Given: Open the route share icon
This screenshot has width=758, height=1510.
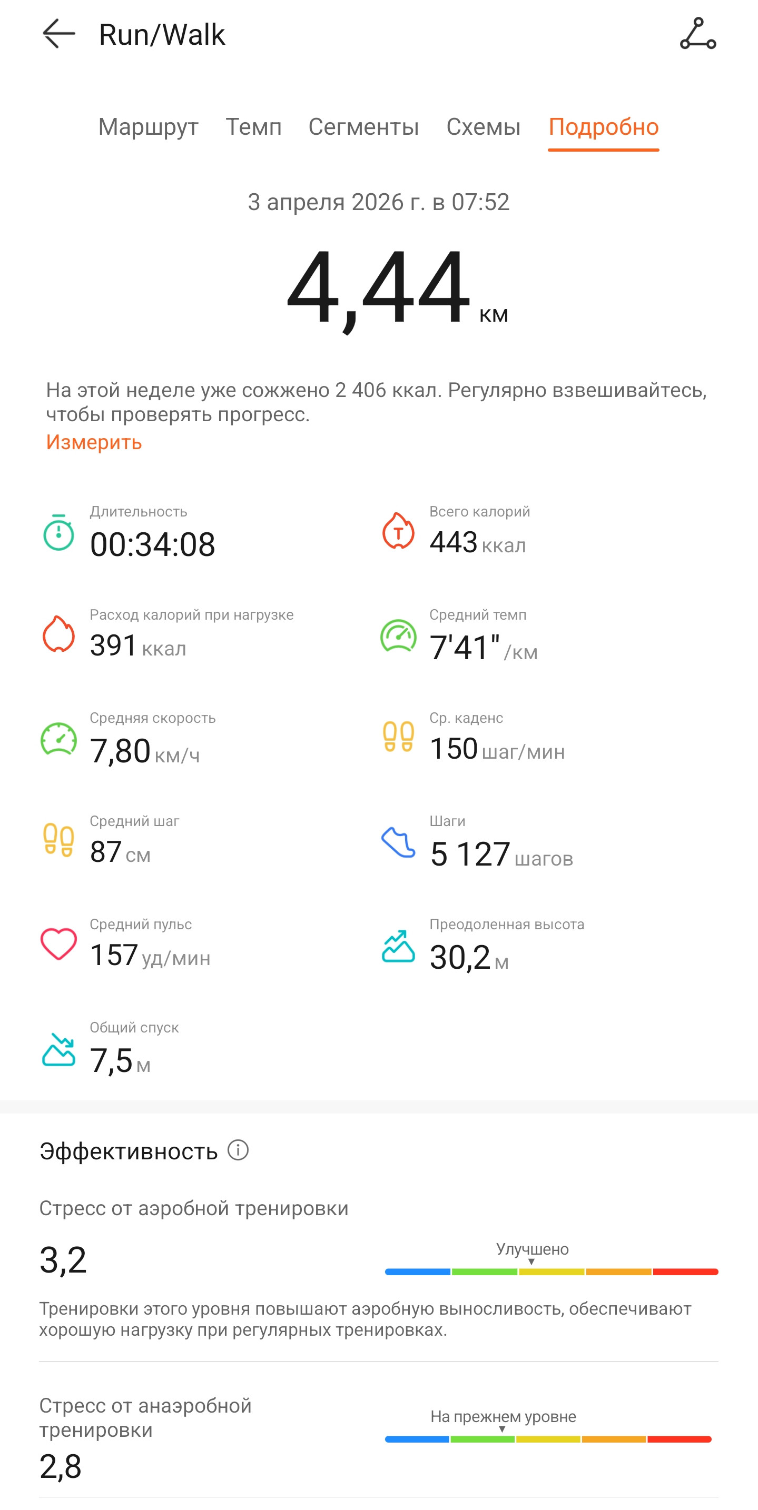Looking at the screenshot, I should click(697, 33).
